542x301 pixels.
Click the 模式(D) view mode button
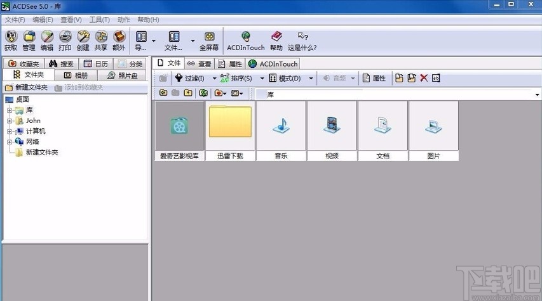click(285, 79)
